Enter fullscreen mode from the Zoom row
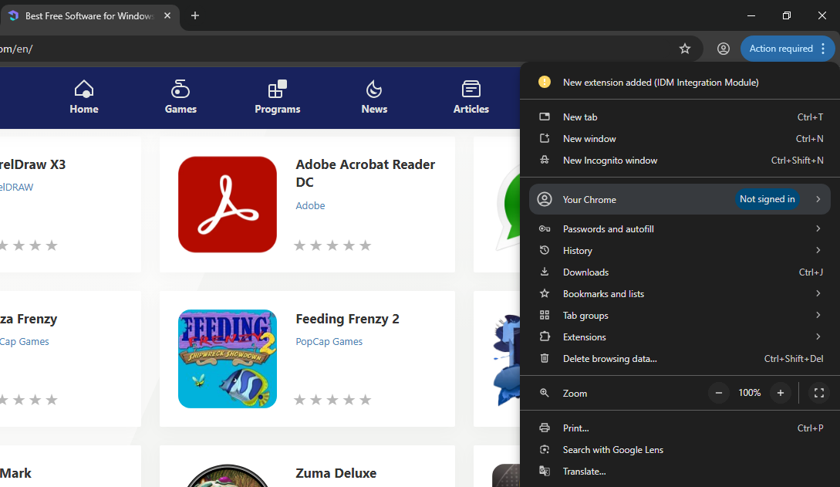Viewport: 840px width, 487px height. (819, 393)
